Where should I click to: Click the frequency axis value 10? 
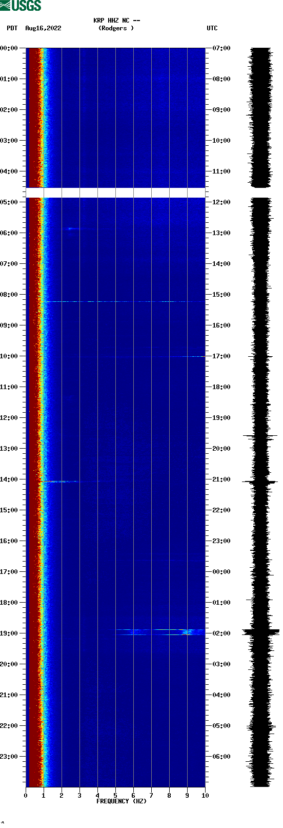(205, 796)
